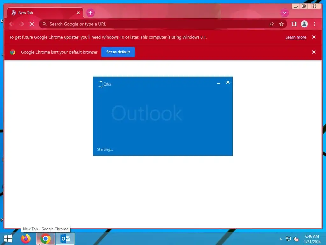Viewport: 326px width, 245px height.
Task: Open the clock showing 6:46 AM
Action: pos(312,239)
